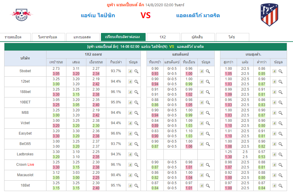Click 188bet handicap magnifier icon

(208, 92)
